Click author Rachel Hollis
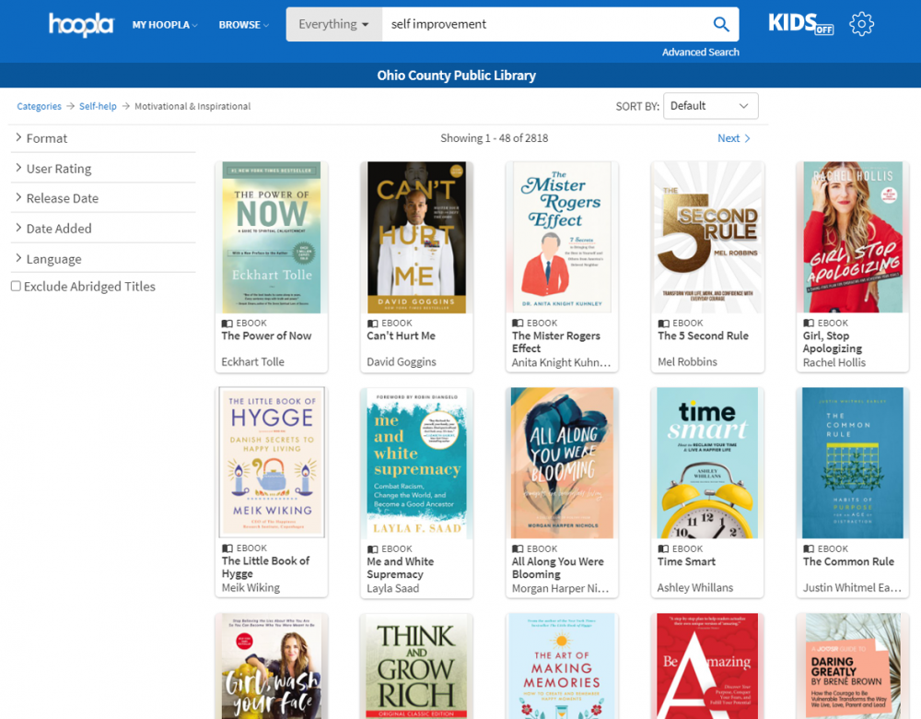921x719 pixels. click(834, 363)
